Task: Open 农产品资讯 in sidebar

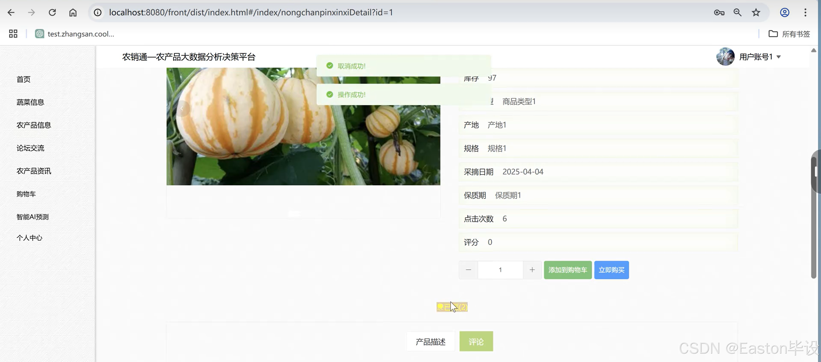Action: click(34, 171)
